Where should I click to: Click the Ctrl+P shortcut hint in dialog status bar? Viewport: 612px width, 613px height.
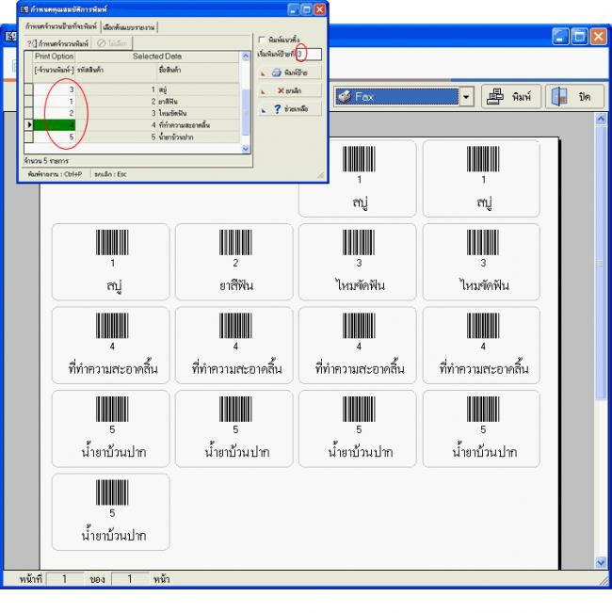click(x=55, y=174)
